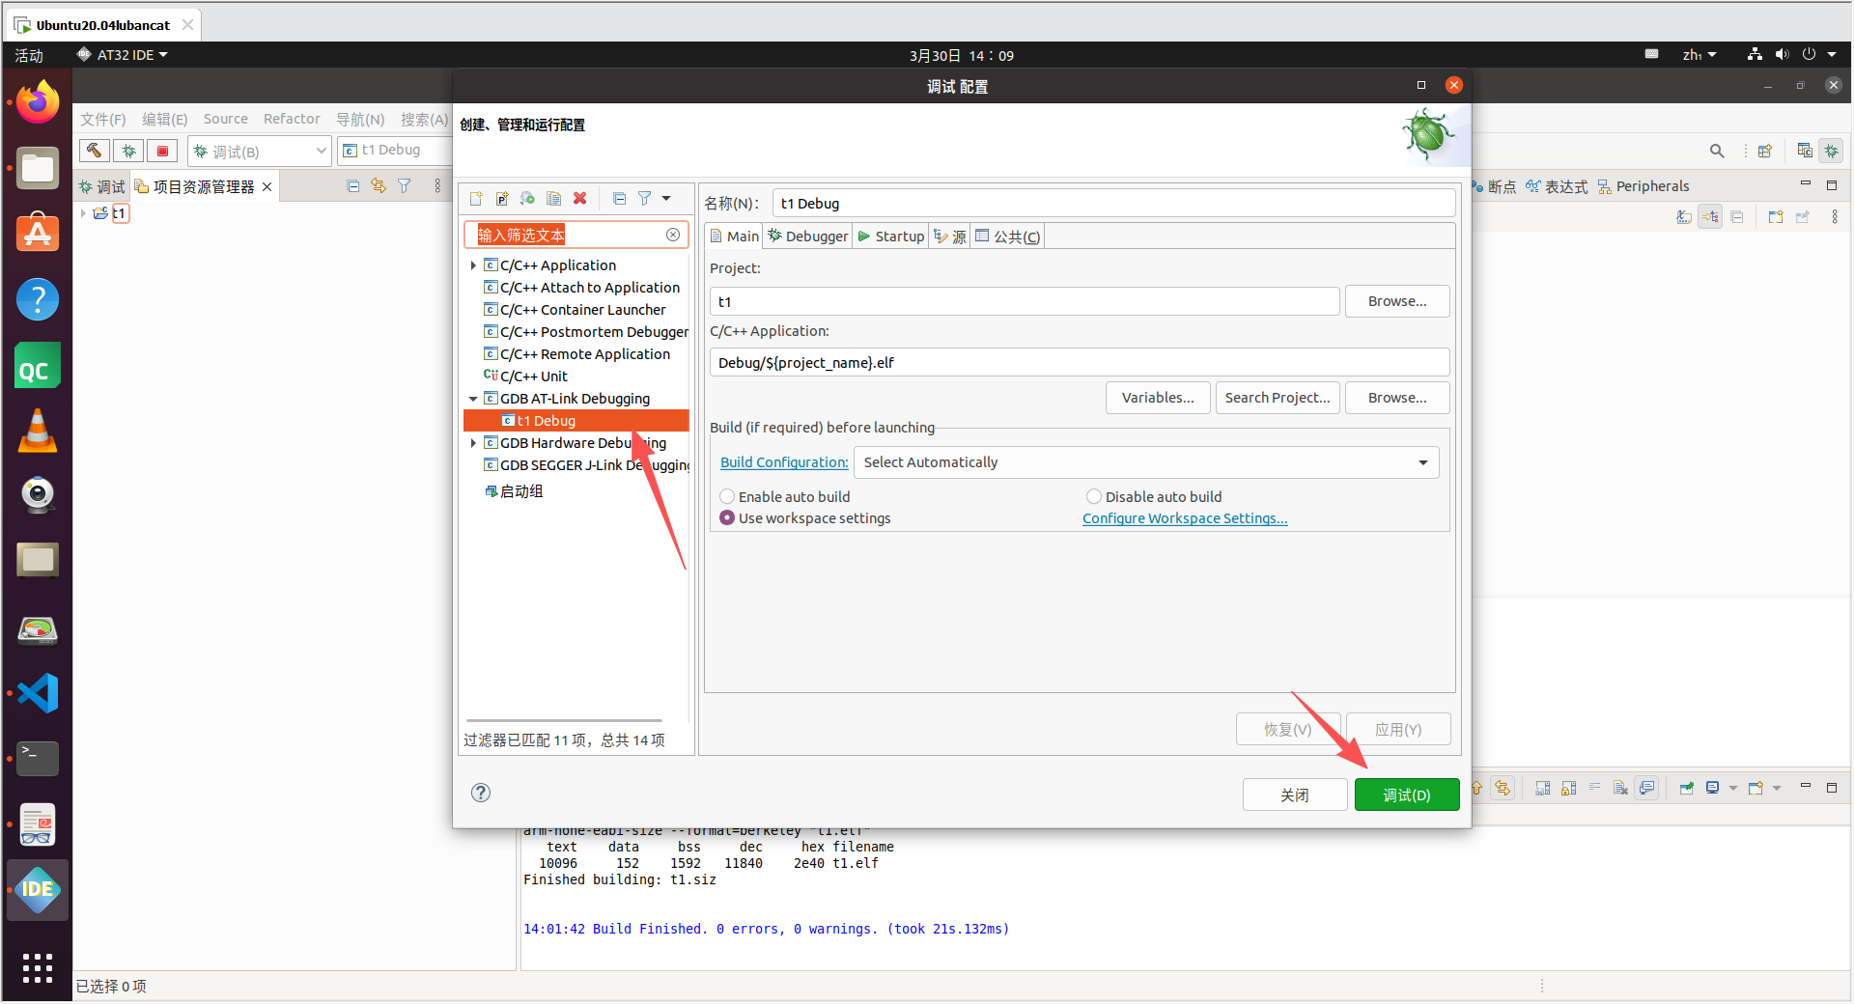The image size is (1854, 1004).
Task: Click the green 调试(D) debug button
Action: (1407, 795)
